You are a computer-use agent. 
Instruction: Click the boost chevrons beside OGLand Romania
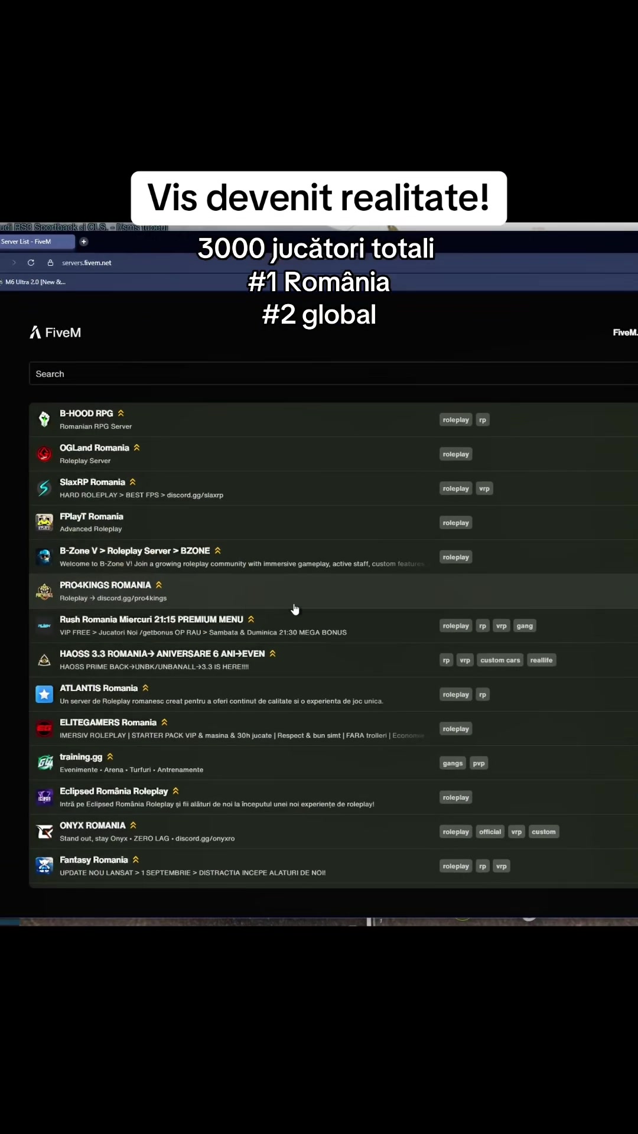(x=137, y=448)
